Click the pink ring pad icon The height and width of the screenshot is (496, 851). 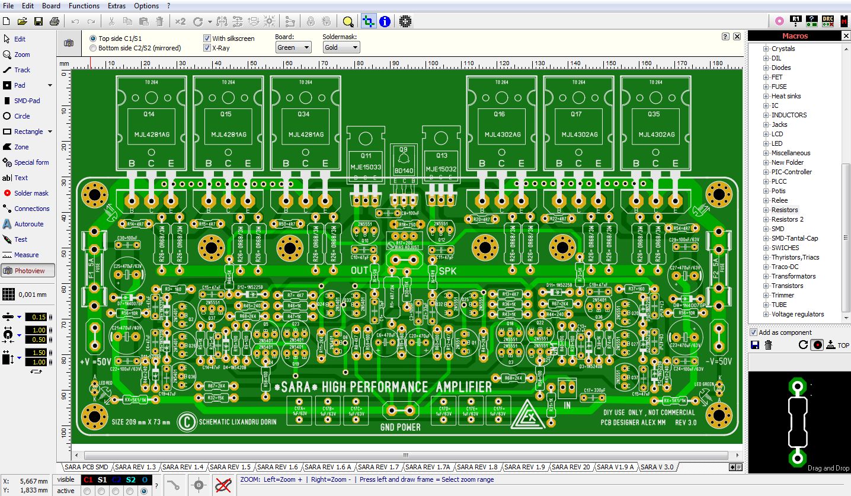tap(779, 21)
